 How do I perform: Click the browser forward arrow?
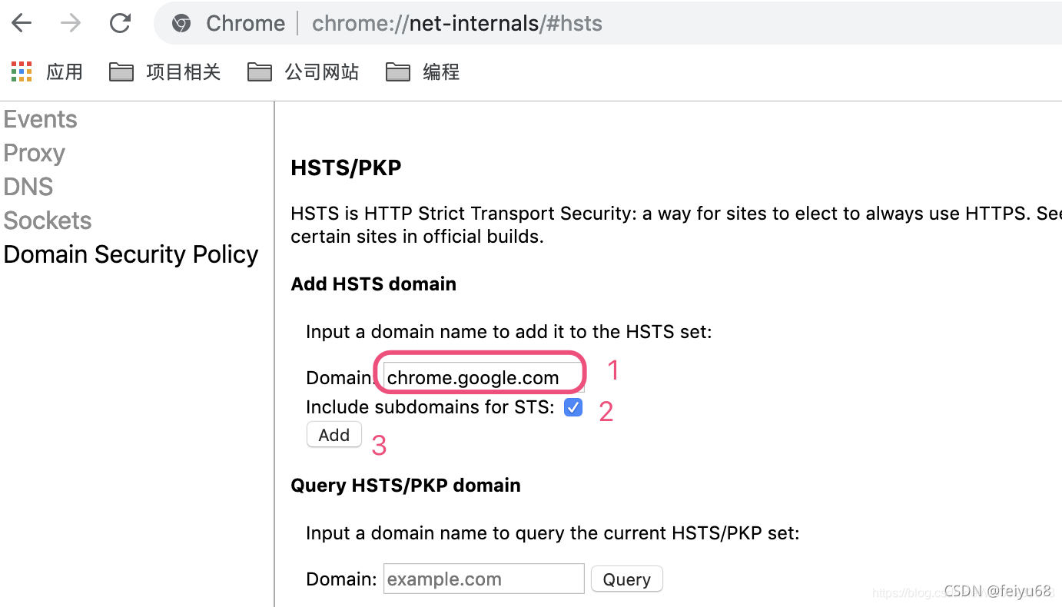71,23
